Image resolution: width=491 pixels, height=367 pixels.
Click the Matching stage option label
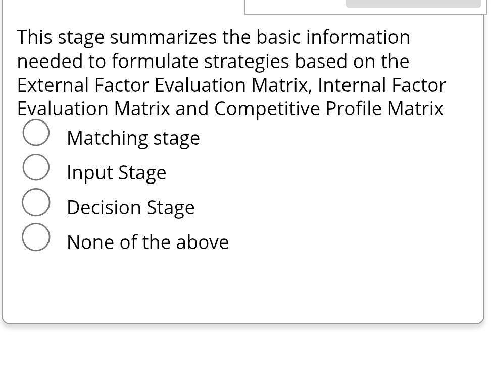133,137
